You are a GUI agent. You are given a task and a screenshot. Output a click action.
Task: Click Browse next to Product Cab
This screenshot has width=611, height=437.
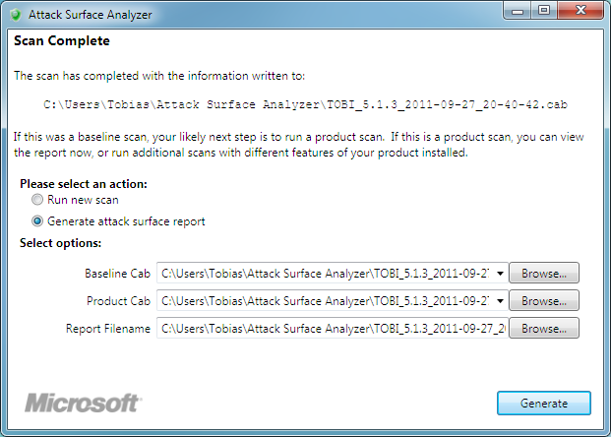click(x=544, y=300)
